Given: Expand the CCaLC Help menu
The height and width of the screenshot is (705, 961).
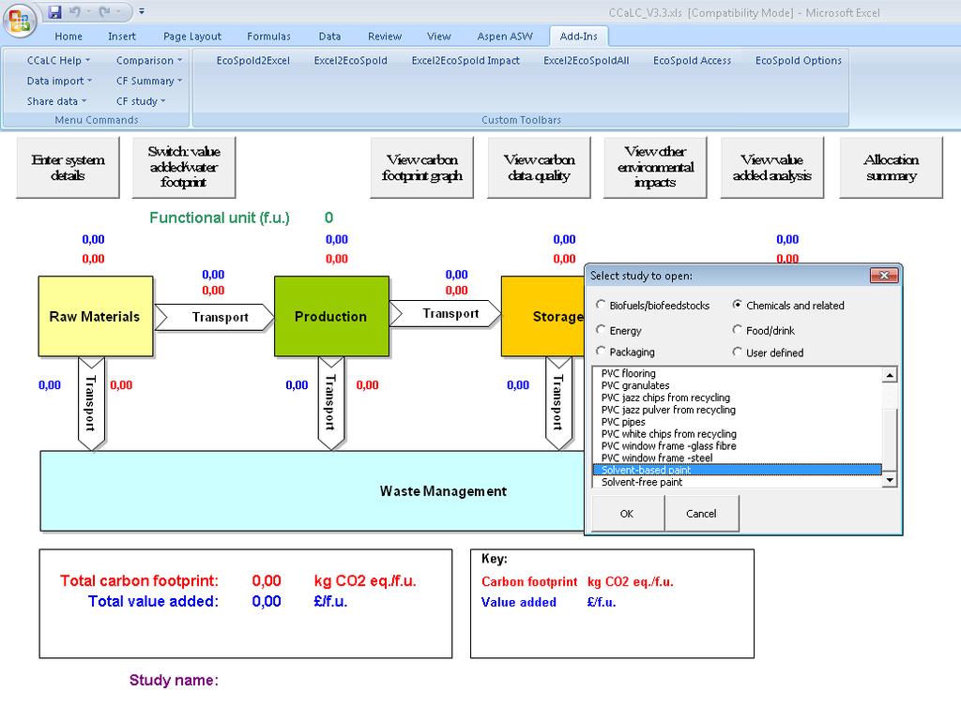Looking at the screenshot, I should pyautogui.click(x=58, y=61).
